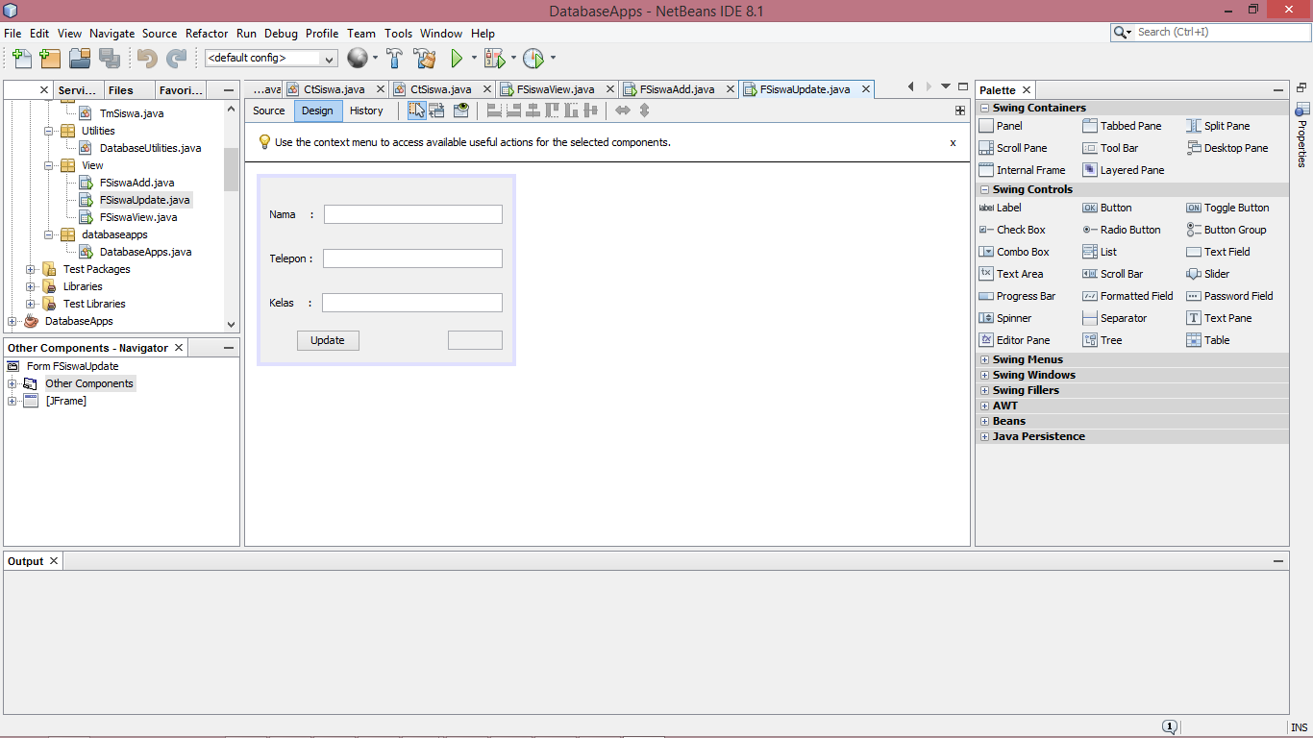Screen dimensions: 1313x738
Task: Open the Run Project dropdown arrow
Action: point(474,59)
